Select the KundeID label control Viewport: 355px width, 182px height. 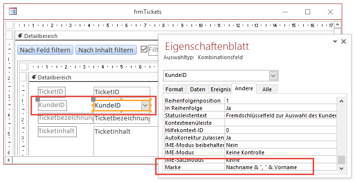pos(52,105)
